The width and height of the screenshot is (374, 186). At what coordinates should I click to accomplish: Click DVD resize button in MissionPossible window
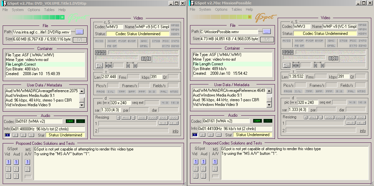point(350,117)
